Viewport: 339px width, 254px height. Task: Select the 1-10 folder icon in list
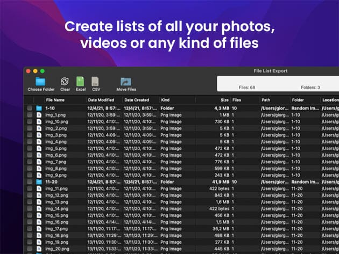point(39,108)
